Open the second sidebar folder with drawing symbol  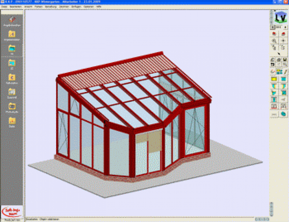tap(12, 34)
